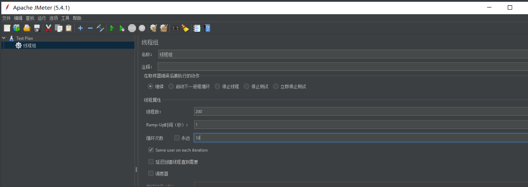Select the 线程组 tree item
The width and height of the screenshot is (528, 187).
tap(30, 45)
